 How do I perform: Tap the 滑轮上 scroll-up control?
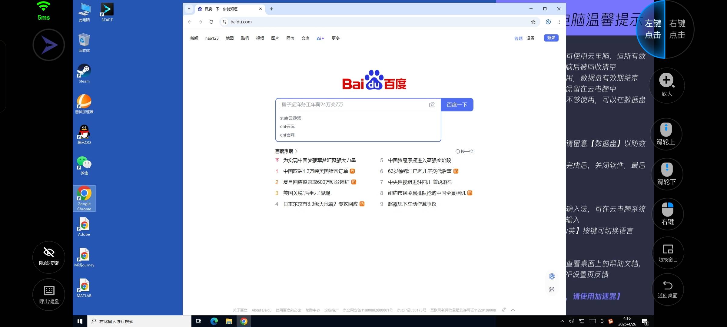point(666,134)
